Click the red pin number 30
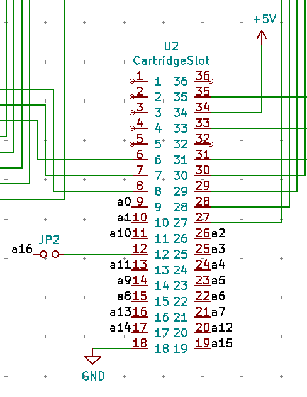Image resolution: width=307 pixels, height=397 pixels. 203,170
